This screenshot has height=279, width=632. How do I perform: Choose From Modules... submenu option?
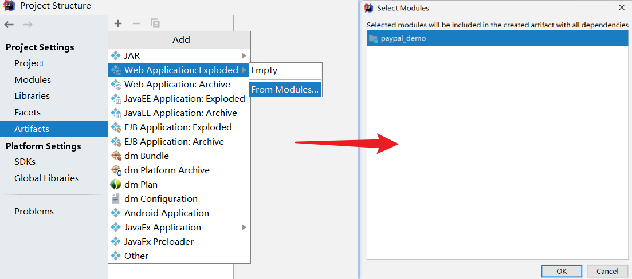(285, 90)
